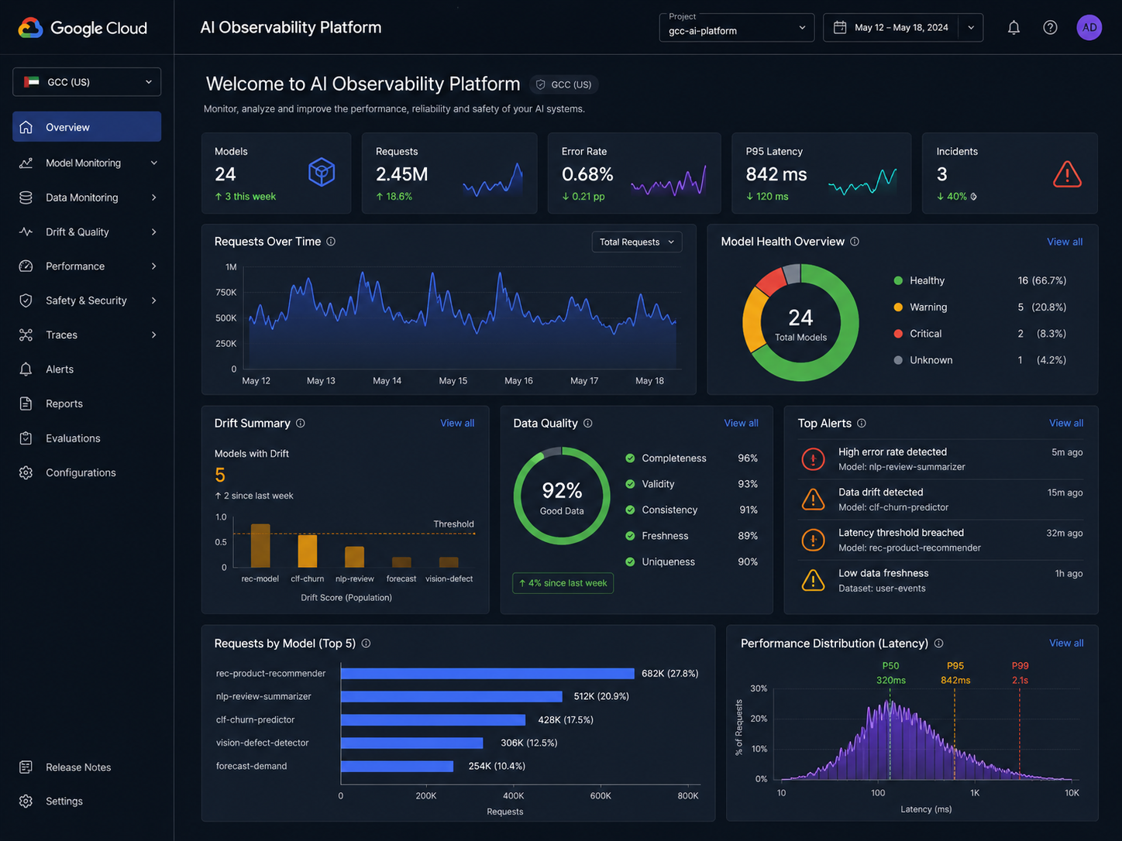1122x841 pixels.
Task: Open Reports in the sidebar
Action: coord(87,403)
